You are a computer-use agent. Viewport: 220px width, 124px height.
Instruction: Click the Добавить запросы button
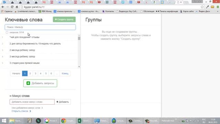[40, 83]
